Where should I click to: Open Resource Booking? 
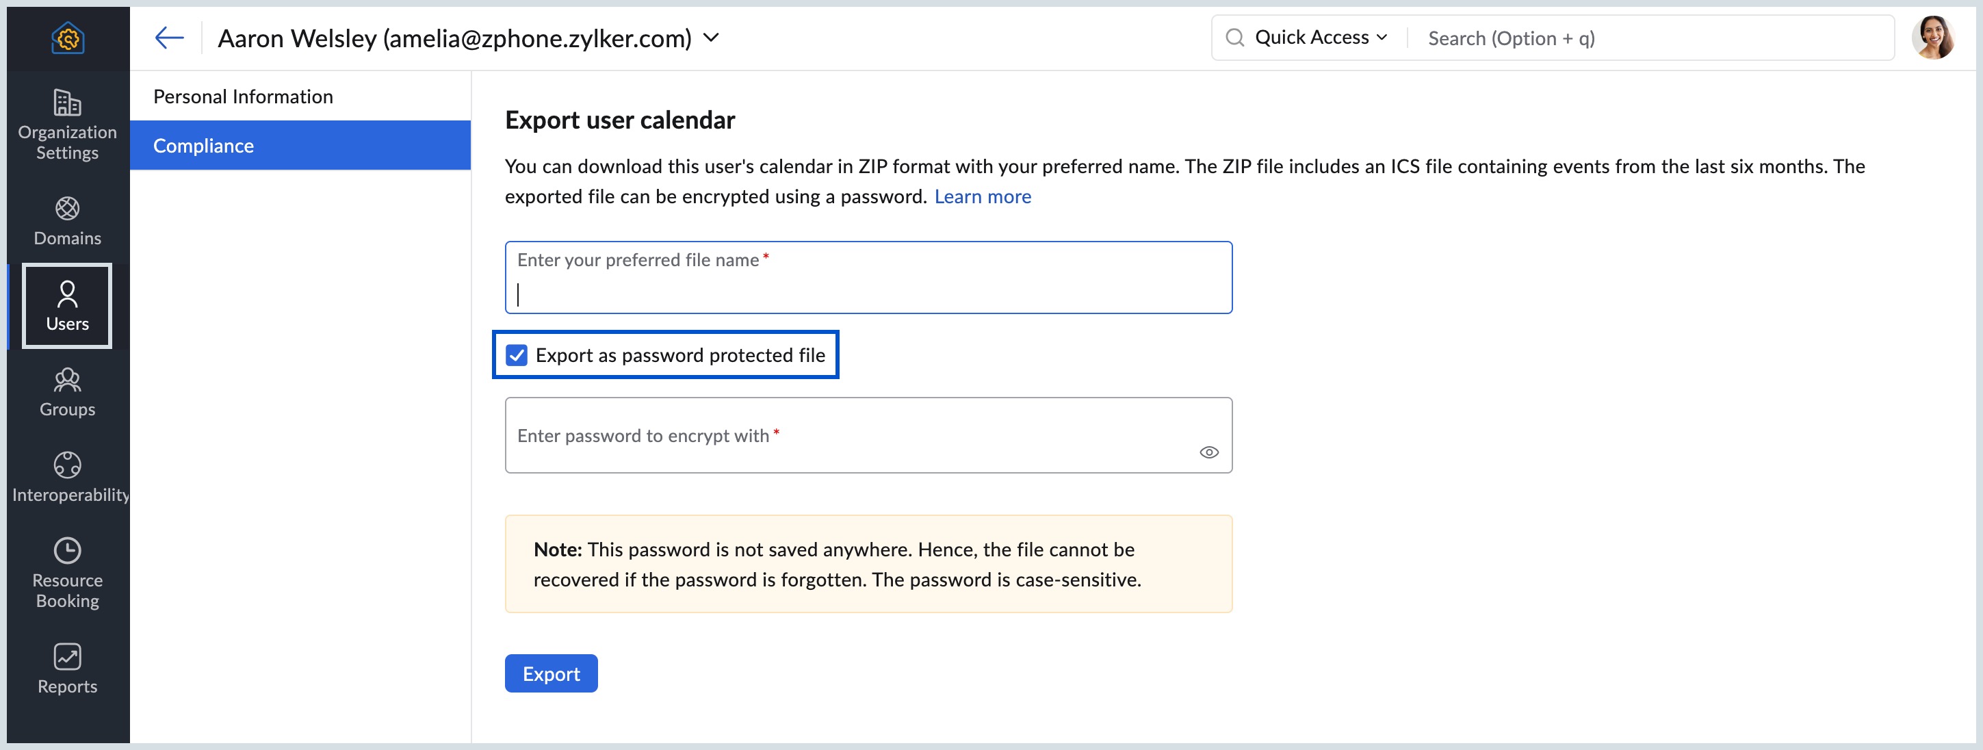[67, 573]
